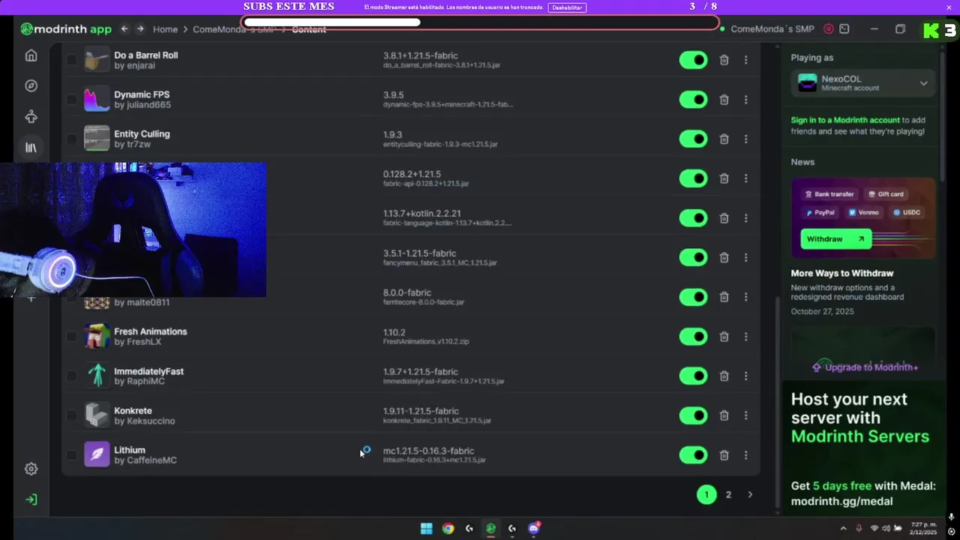
Task: Click the taskbar clock 7:27 p. m.
Action: pyautogui.click(x=924, y=528)
